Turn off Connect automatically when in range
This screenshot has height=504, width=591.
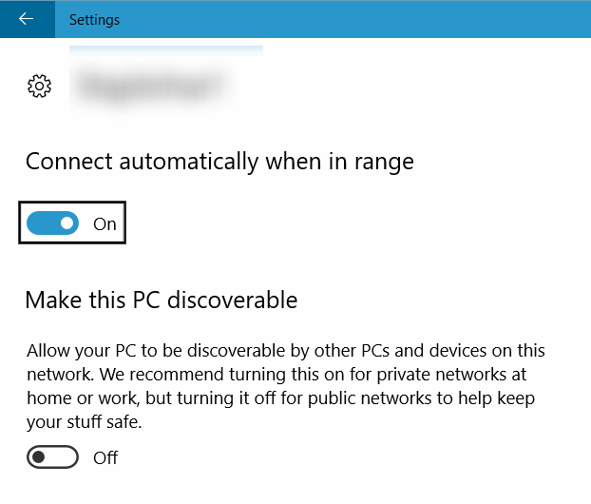[53, 223]
